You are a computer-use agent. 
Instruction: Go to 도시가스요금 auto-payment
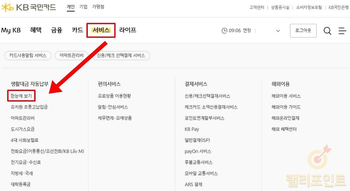pos(23,129)
